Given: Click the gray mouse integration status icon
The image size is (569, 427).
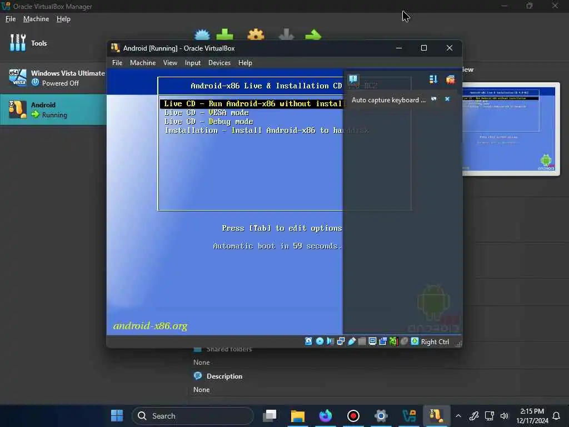Looking at the screenshot, I should pyautogui.click(x=405, y=341).
